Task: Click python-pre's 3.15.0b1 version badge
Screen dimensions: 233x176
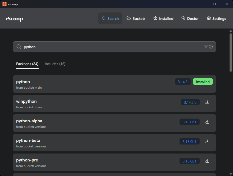Action: [190, 161]
